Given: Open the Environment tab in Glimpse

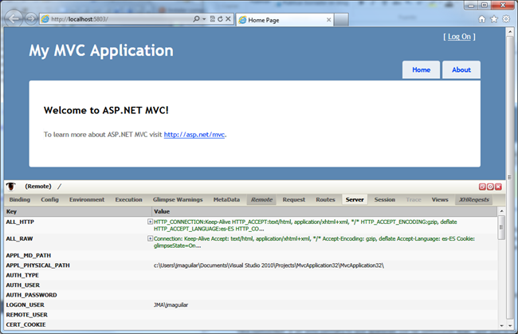Looking at the screenshot, I should (85, 199).
